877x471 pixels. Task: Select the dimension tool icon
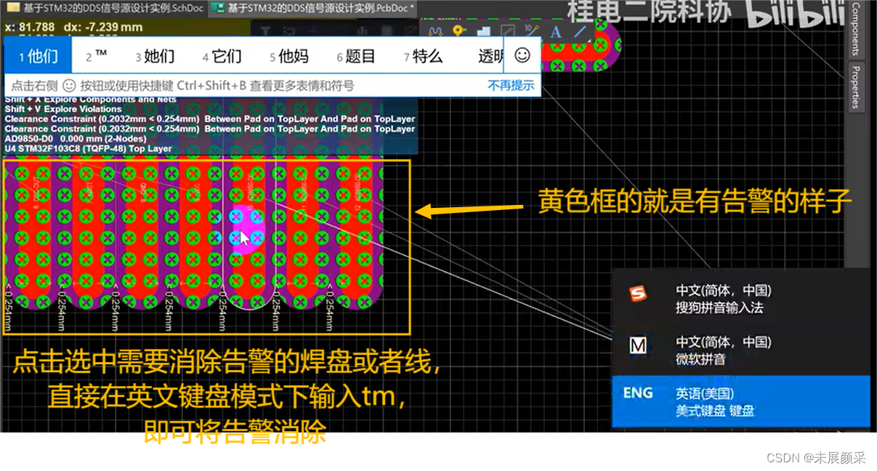(x=532, y=31)
